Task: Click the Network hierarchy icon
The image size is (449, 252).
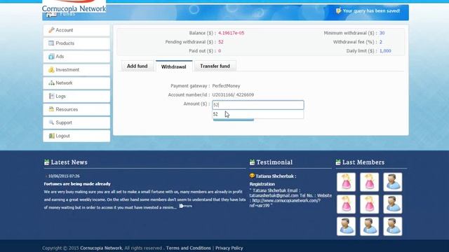Action: (x=51, y=83)
